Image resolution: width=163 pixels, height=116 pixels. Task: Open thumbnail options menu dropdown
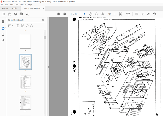coord(11,26)
